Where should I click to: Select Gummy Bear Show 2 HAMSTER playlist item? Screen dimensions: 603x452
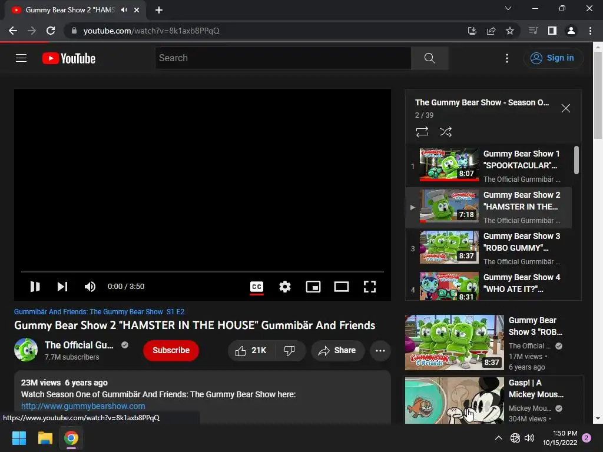[x=489, y=207]
